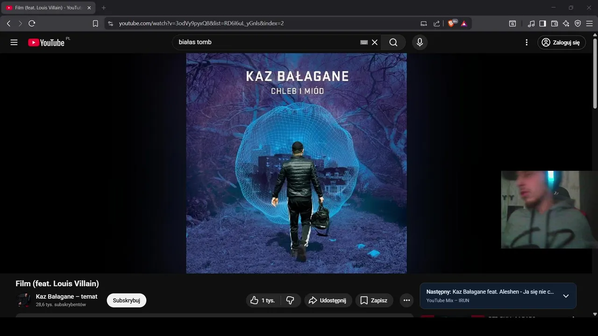Focus the YouTube search field
Image resolution: width=598 pixels, height=336 pixels.
point(266,42)
